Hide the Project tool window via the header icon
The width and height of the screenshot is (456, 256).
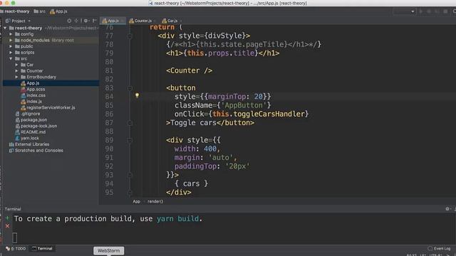point(94,21)
